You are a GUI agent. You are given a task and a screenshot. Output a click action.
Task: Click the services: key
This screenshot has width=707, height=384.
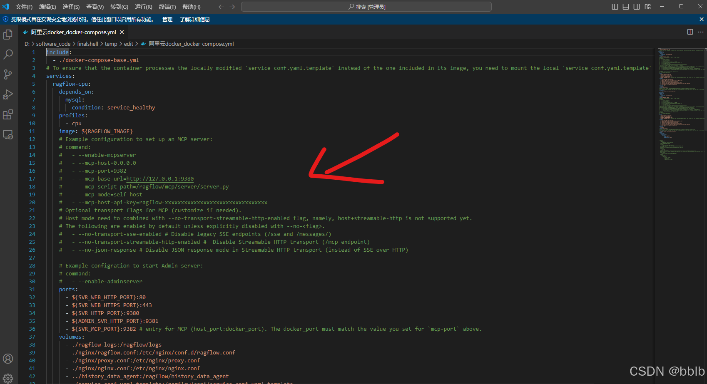click(60, 76)
